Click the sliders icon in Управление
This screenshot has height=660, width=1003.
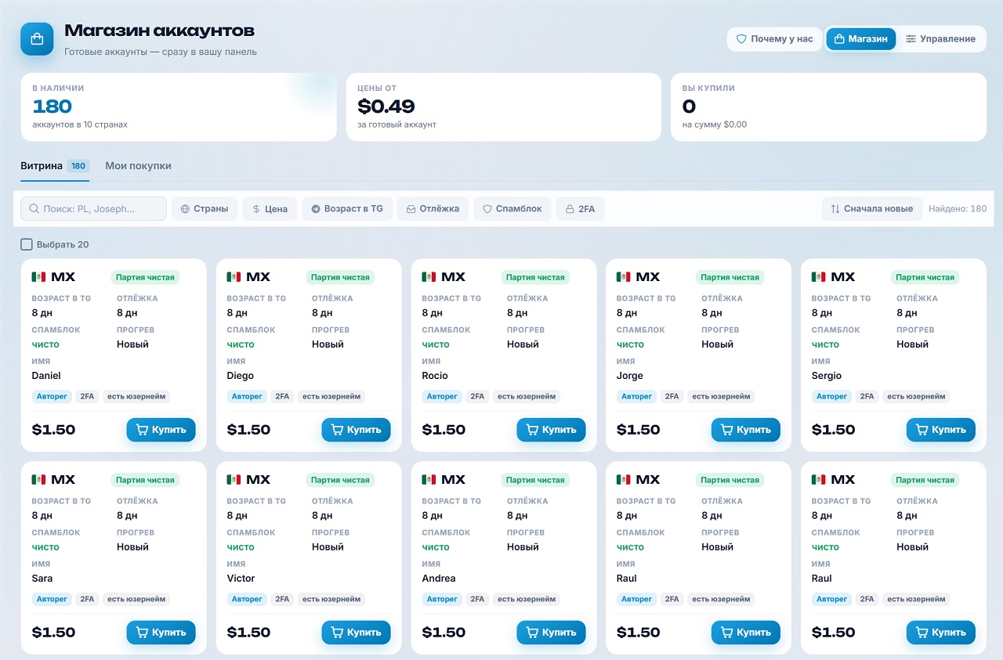click(911, 39)
